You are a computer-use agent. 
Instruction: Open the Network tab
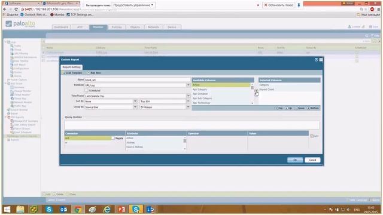point(153,27)
